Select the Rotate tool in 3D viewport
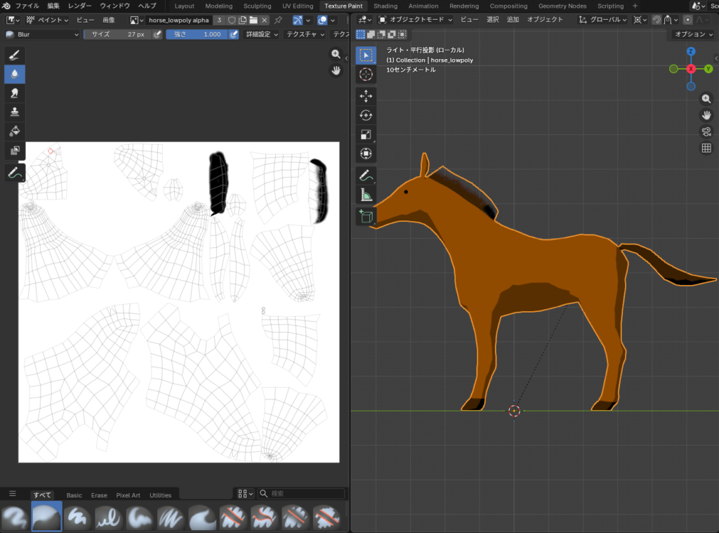Image resolution: width=719 pixels, height=533 pixels. pyautogui.click(x=366, y=115)
